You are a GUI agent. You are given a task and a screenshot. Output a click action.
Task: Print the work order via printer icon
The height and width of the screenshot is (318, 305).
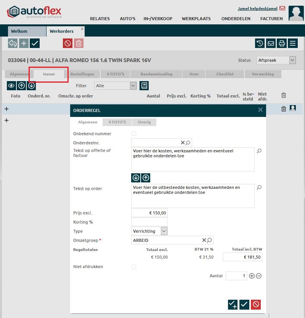[x=282, y=43]
